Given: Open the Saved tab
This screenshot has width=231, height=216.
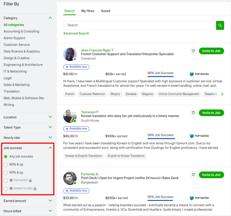Looking at the screenshot, I should point(105,11).
